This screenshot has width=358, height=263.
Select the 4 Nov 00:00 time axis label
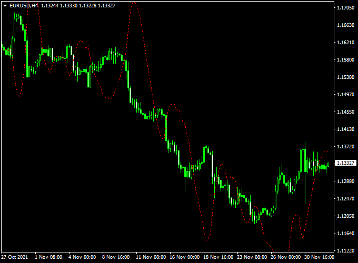[x=82, y=257]
